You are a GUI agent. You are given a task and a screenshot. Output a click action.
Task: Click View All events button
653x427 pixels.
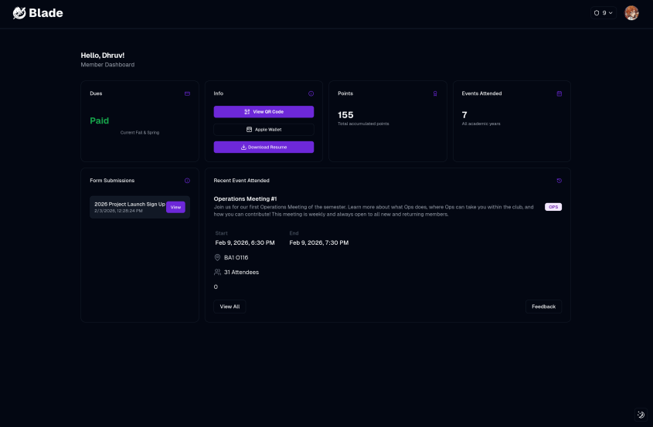coord(230,307)
